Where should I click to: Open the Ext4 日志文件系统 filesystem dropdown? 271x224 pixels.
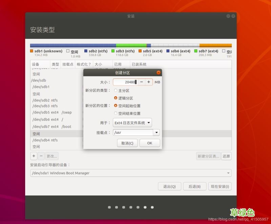(x=133, y=123)
